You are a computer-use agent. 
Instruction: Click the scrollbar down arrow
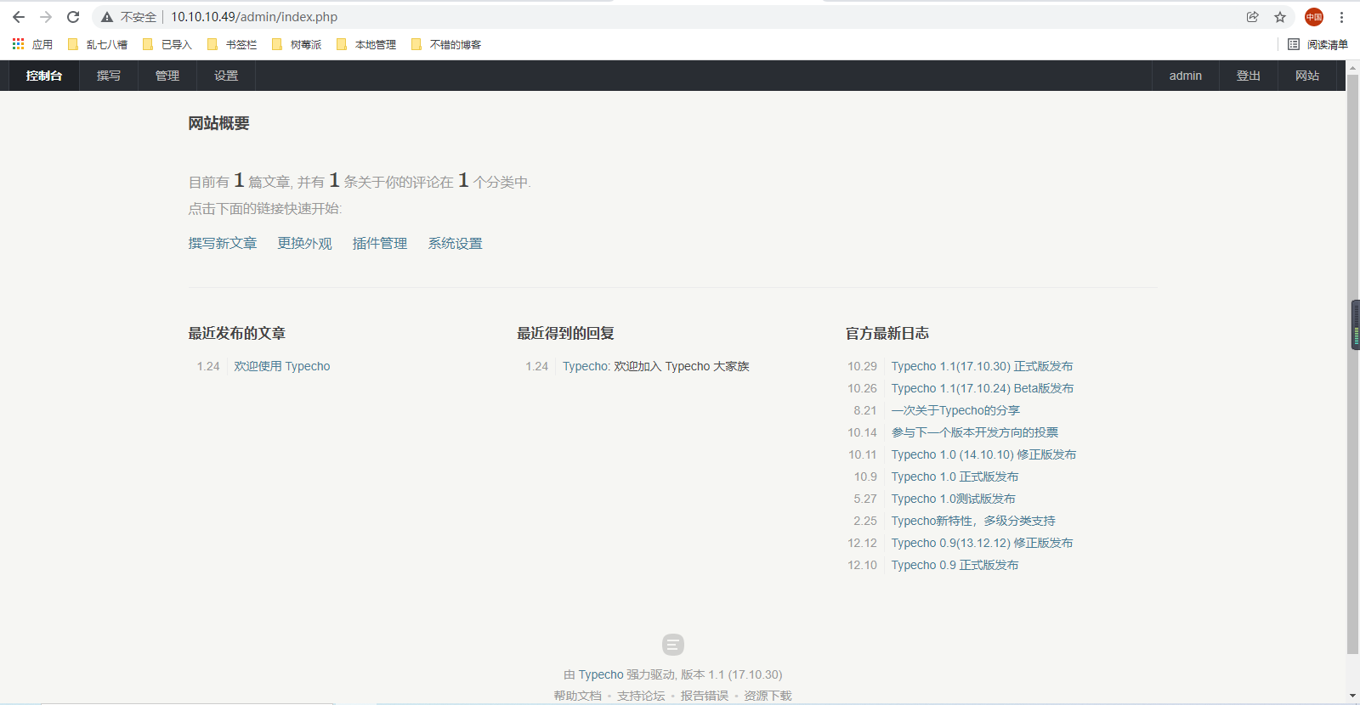1352,697
